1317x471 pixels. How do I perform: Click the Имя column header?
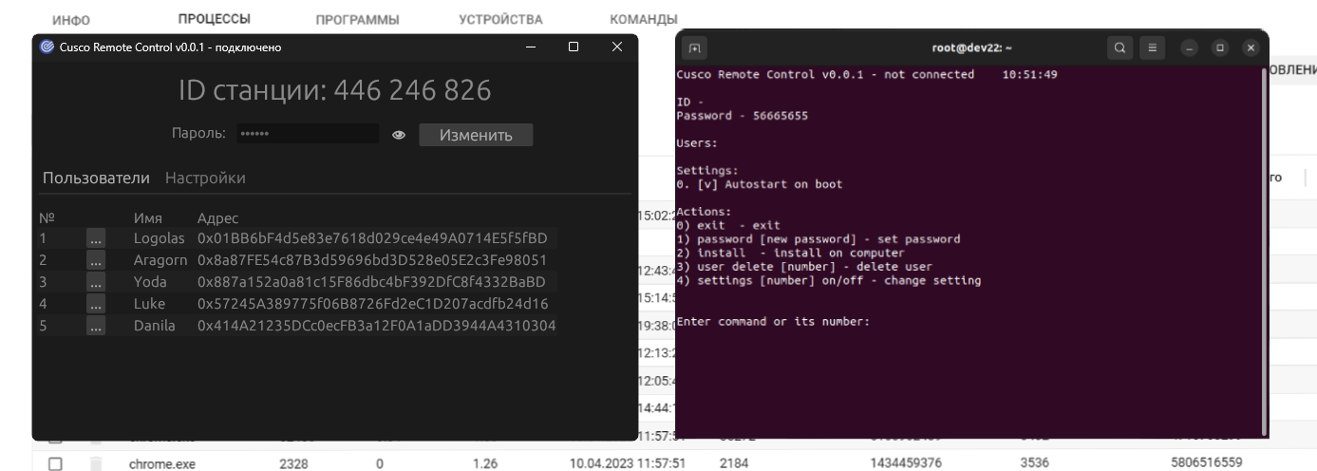(148, 218)
